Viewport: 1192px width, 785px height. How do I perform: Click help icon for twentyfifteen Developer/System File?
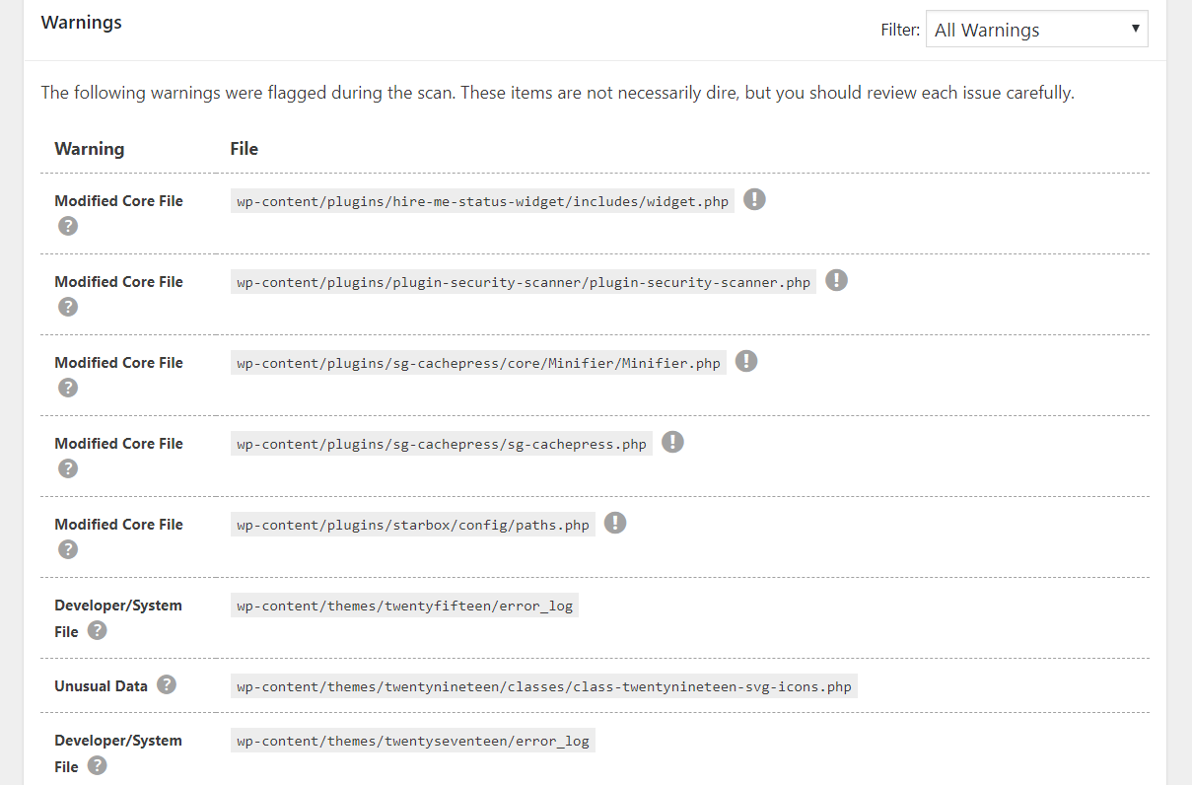(97, 630)
